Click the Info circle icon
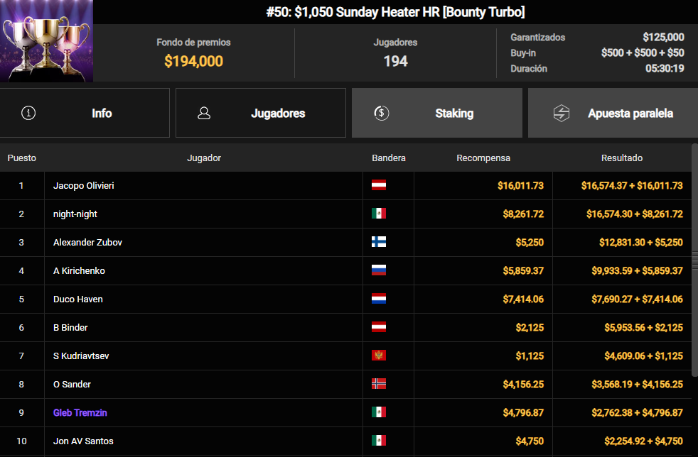 28,113
